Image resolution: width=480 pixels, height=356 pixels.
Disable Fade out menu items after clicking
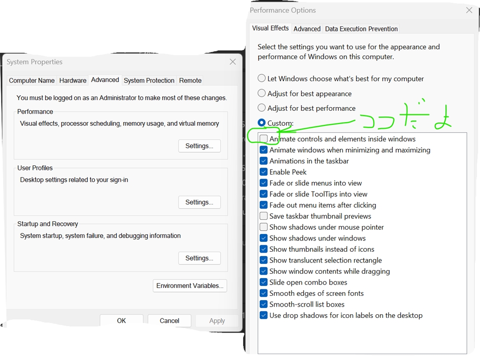coord(263,205)
